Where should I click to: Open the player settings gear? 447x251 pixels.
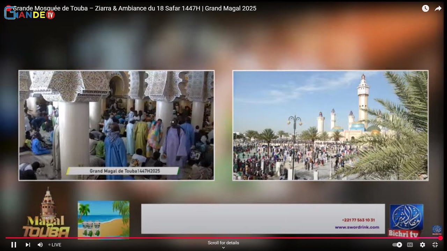tap(423, 245)
